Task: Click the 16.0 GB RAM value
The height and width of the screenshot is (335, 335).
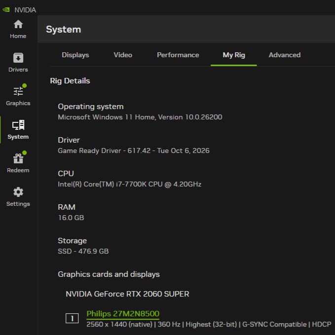Action: pyautogui.click(x=71, y=218)
